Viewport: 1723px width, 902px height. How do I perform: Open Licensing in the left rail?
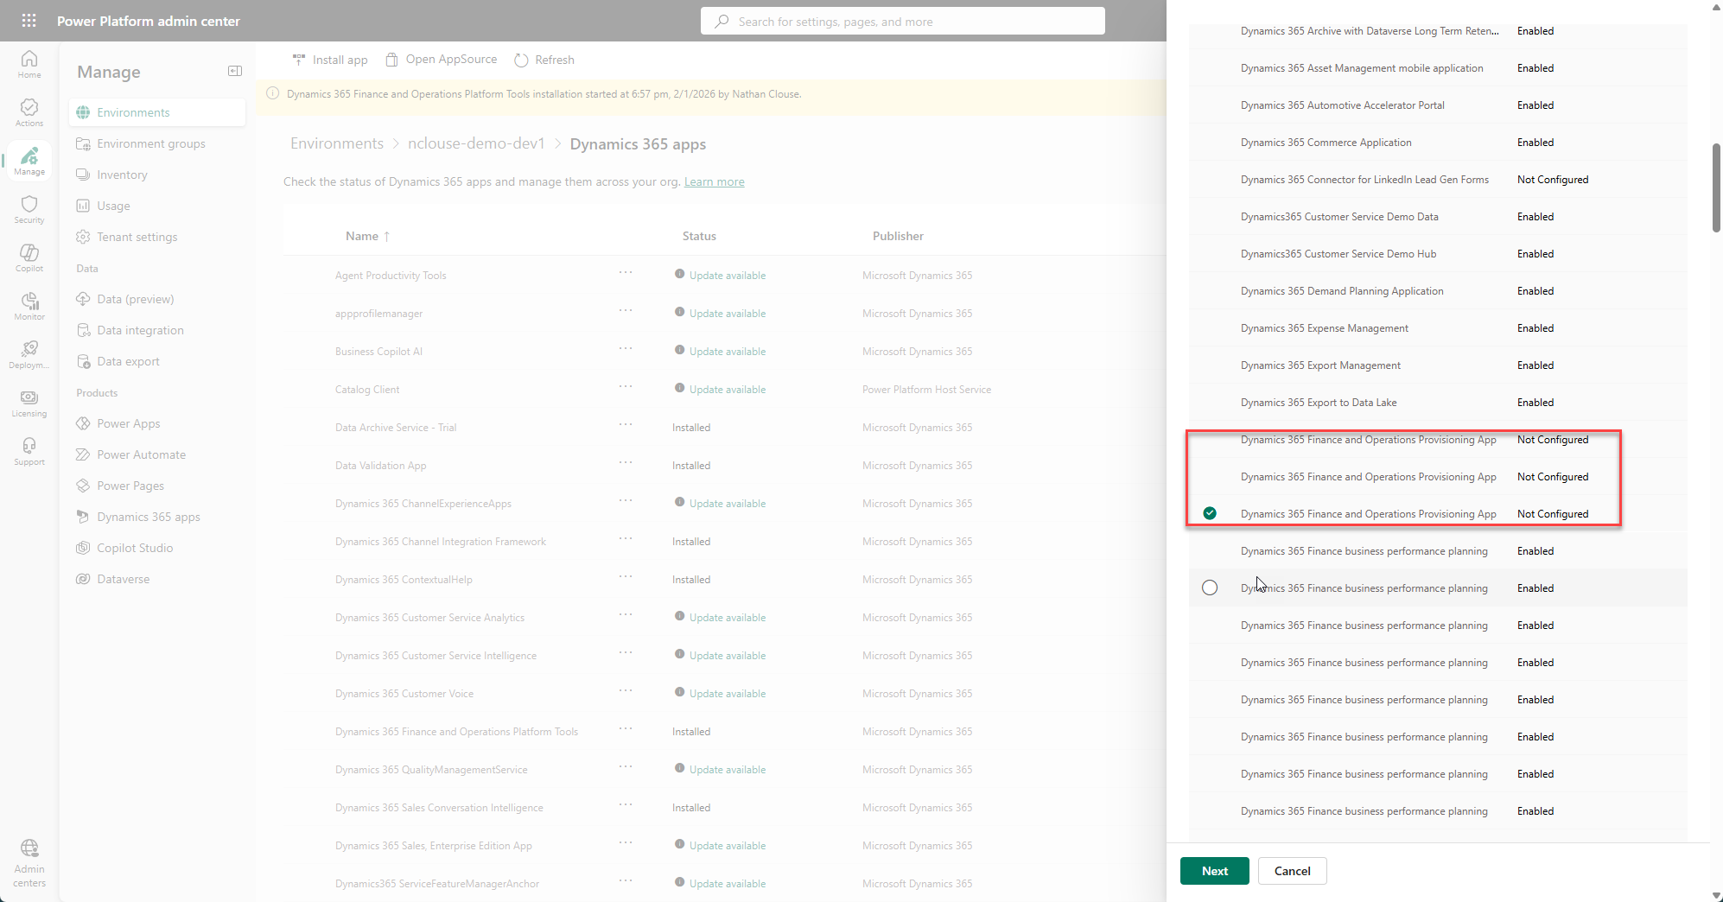pyautogui.click(x=29, y=403)
